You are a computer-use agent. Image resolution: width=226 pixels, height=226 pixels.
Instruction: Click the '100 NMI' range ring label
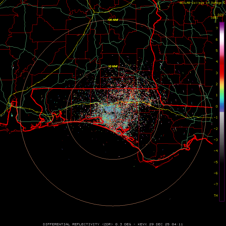(x=113, y=20)
